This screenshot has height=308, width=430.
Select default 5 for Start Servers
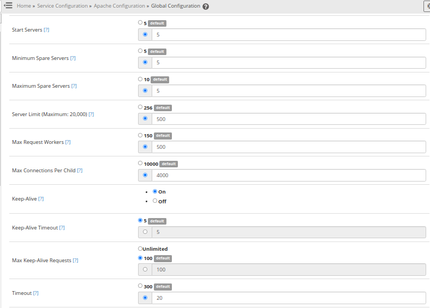click(x=140, y=22)
